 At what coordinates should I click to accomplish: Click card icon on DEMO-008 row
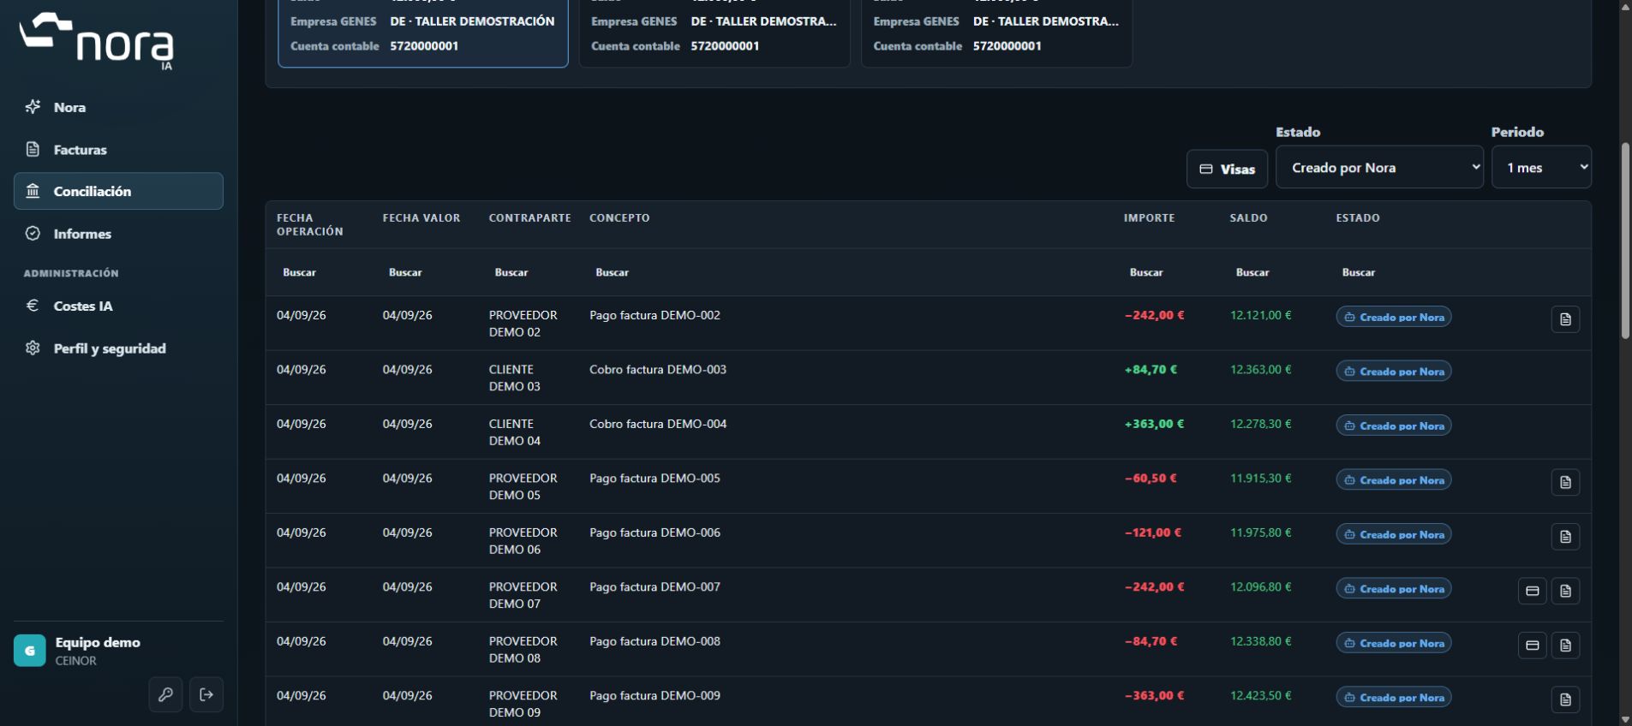(1532, 646)
